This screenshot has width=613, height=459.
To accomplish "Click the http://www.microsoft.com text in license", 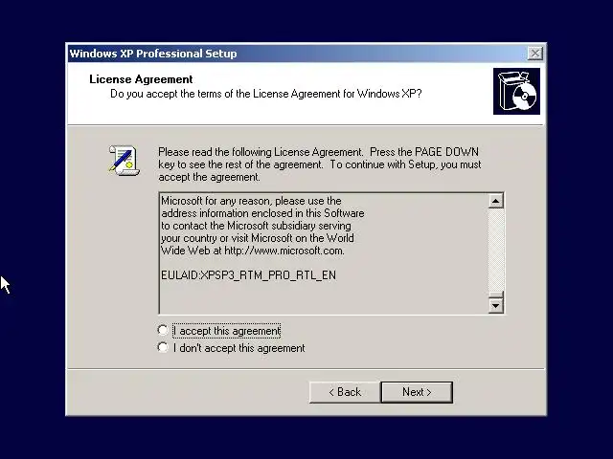I will [x=284, y=251].
